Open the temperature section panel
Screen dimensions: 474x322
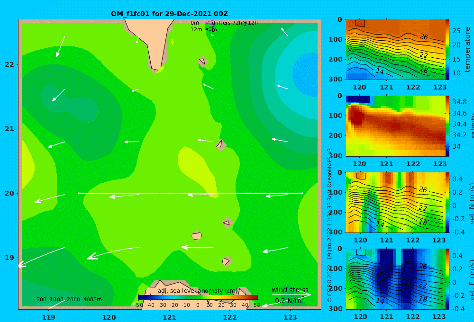click(x=395, y=50)
